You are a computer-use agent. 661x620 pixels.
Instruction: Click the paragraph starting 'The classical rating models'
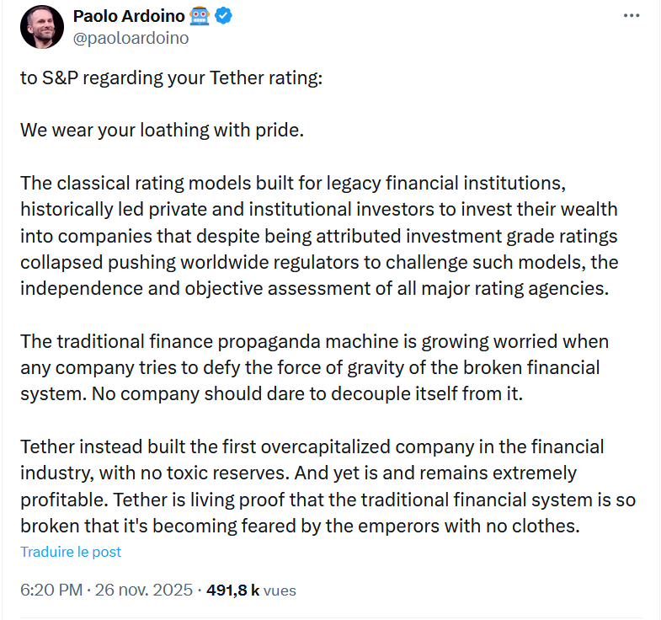tap(319, 236)
